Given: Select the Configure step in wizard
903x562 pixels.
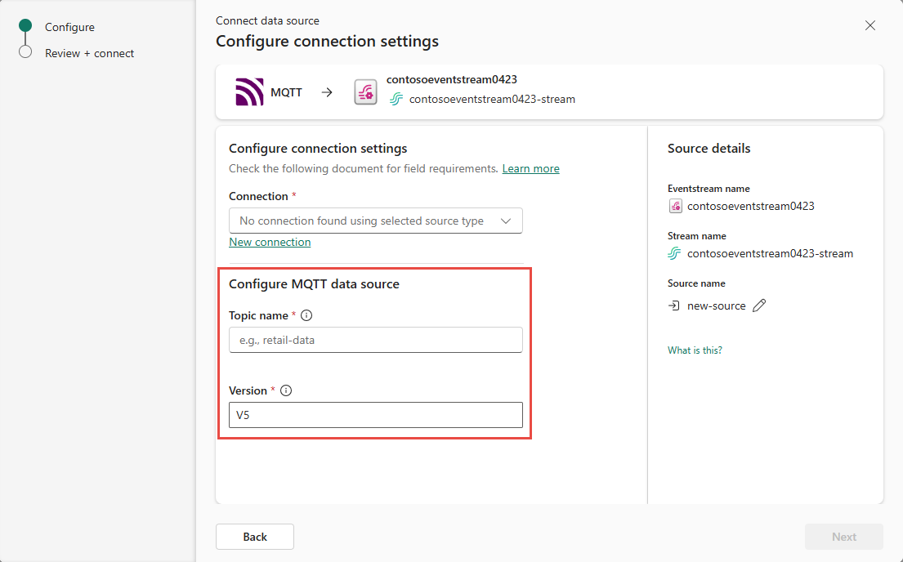Looking at the screenshot, I should click(x=69, y=27).
